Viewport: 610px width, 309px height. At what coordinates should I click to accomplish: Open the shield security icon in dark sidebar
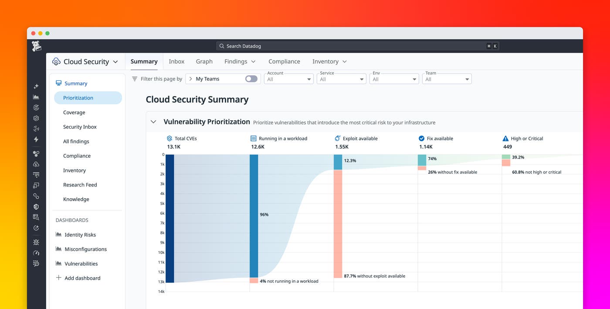(x=36, y=207)
